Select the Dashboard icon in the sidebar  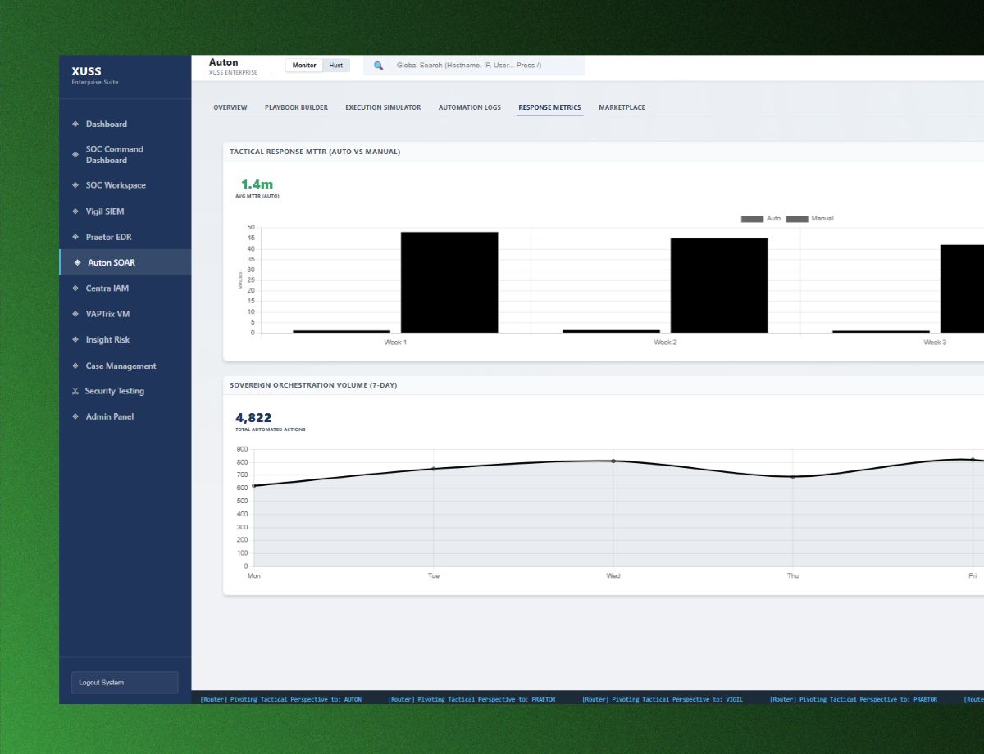click(75, 124)
